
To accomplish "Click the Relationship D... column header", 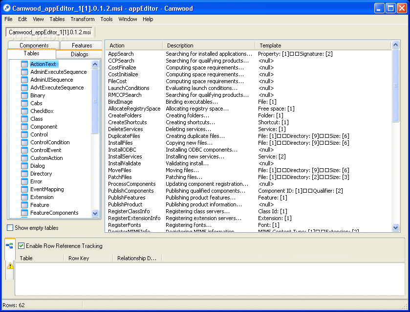I will [x=137, y=258].
